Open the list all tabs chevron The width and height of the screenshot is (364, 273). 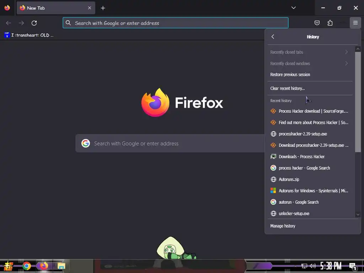click(x=293, y=8)
